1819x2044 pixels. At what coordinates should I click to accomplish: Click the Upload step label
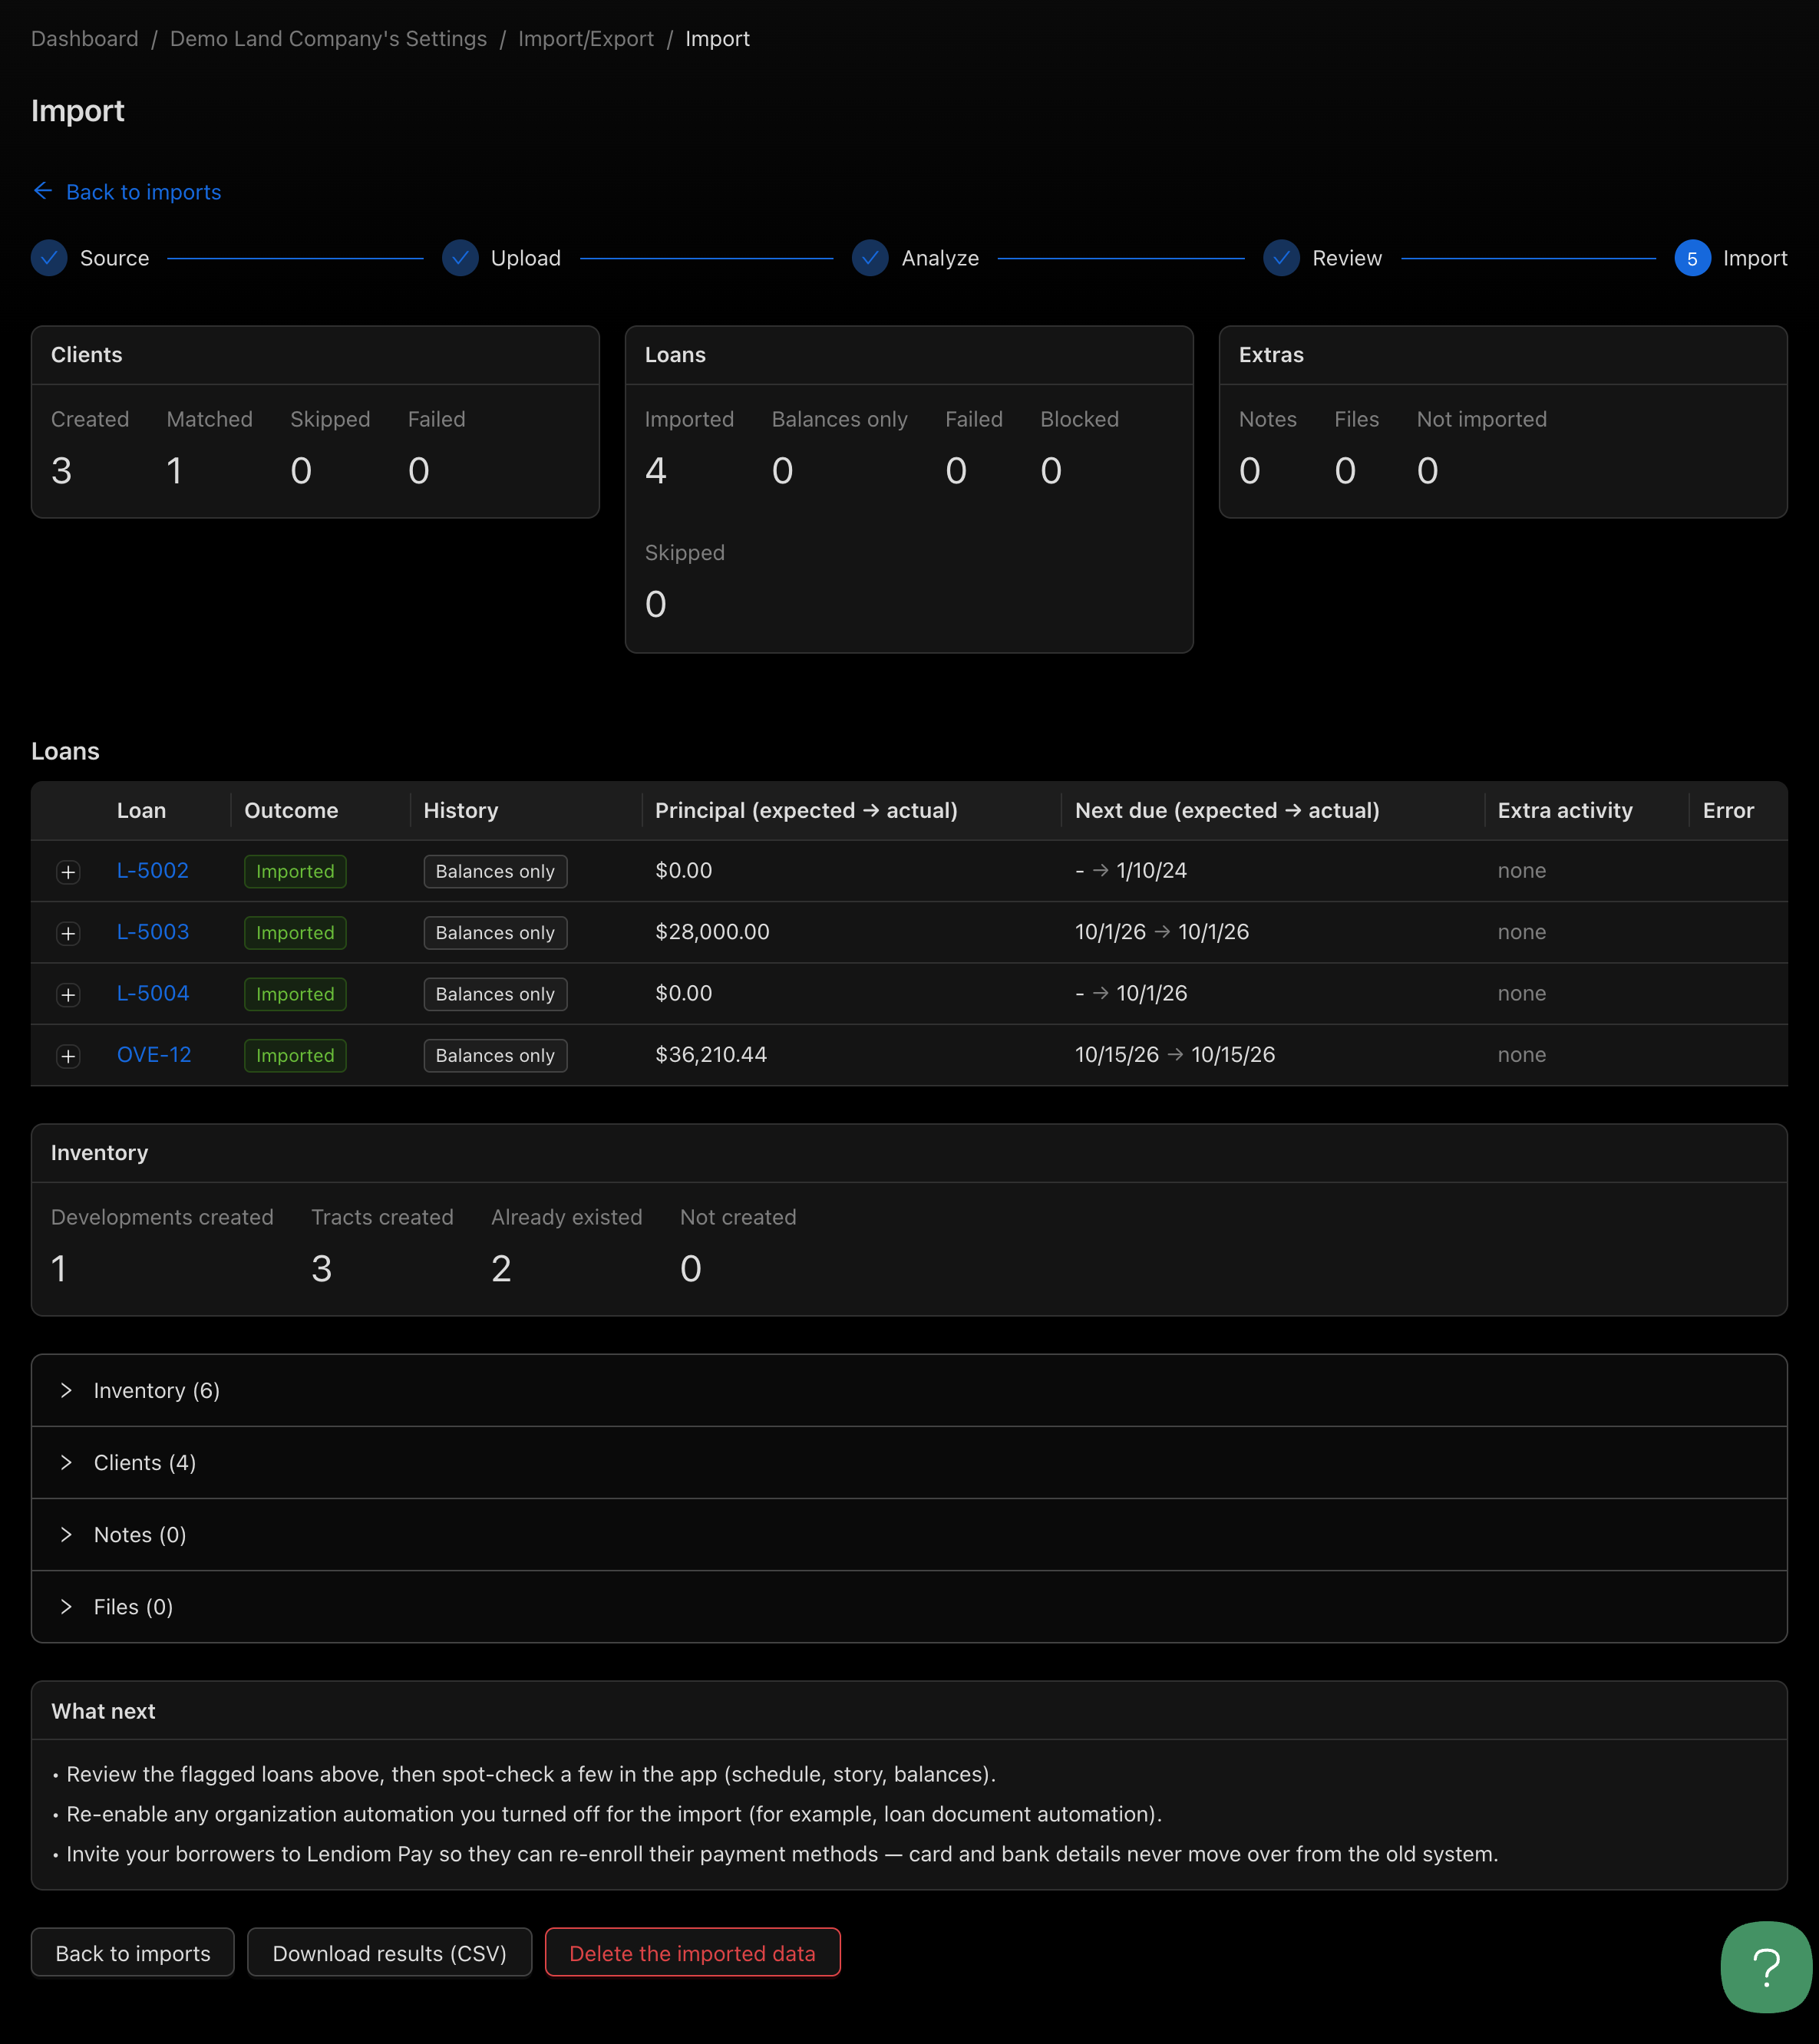525,258
